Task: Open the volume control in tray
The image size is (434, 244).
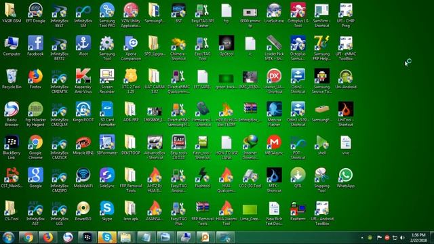Action: click(x=402, y=238)
